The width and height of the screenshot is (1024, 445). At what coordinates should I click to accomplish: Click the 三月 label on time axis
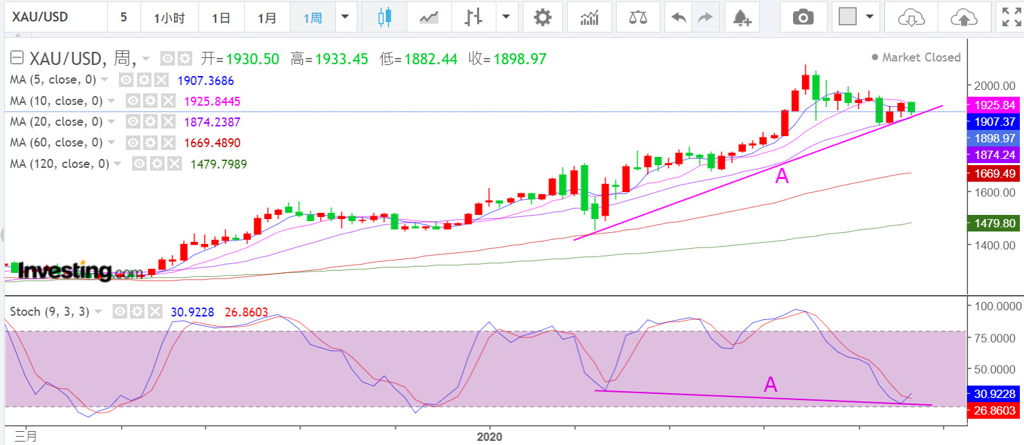(x=26, y=437)
